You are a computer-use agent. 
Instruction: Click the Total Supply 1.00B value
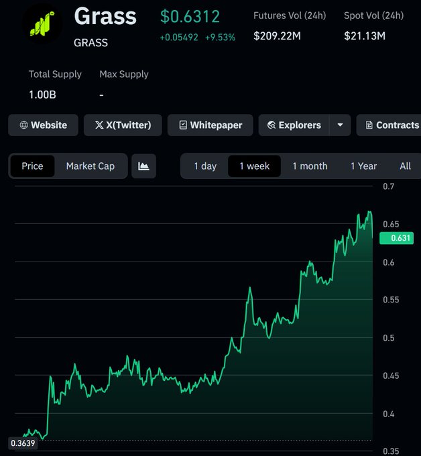click(42, 95)
